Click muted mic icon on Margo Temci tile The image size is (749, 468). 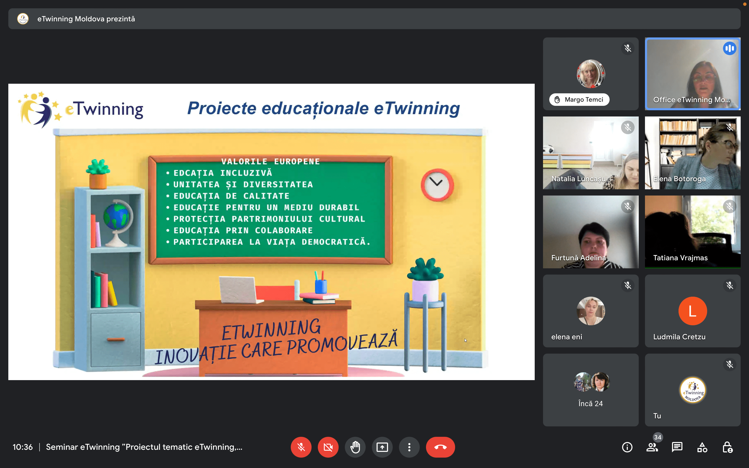click(627, 48)
